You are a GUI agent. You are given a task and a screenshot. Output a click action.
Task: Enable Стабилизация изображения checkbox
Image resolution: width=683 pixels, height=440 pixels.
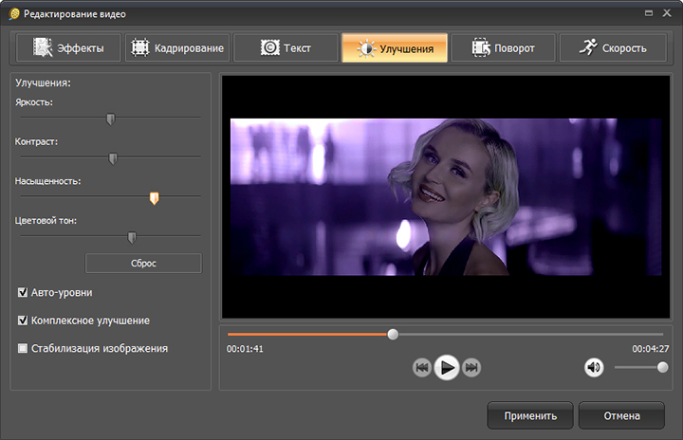tap(23, 349)
